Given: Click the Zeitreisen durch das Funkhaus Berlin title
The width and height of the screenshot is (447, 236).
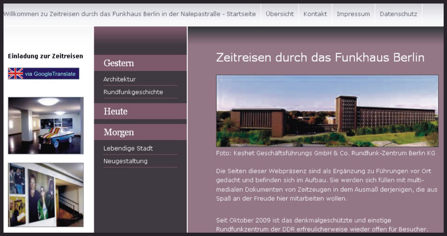Looking at the screenshot, I should (x=320, y=58).
